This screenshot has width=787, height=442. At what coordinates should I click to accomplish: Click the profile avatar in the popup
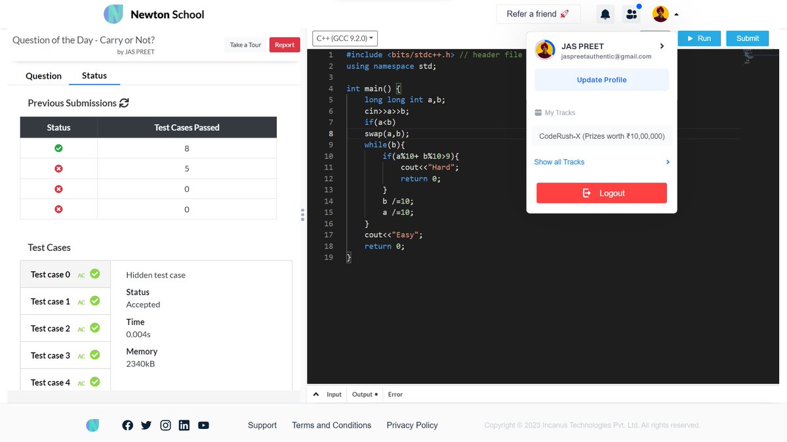tap(544, 50)
